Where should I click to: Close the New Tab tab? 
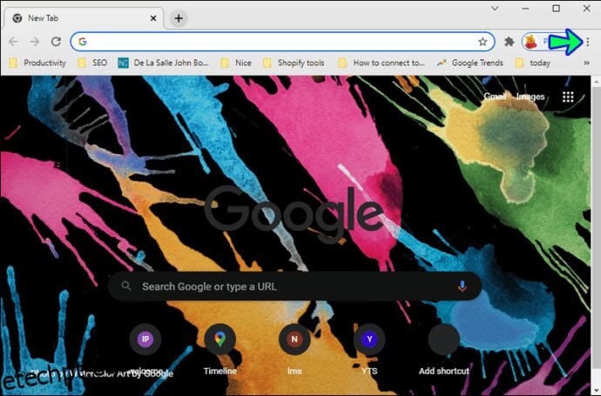[x=153, y=18]
